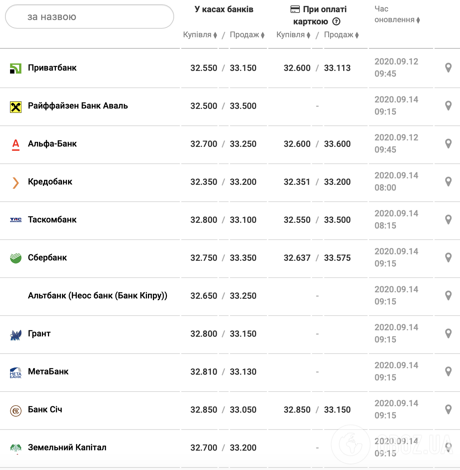This screenshot has width=460, height=470.
Task: Open map pin for МетаБанк
Action: [448, 371]
